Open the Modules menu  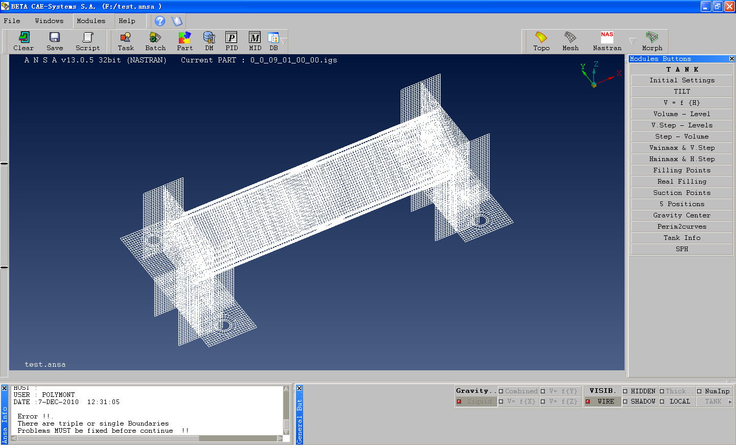coord(91,21)
